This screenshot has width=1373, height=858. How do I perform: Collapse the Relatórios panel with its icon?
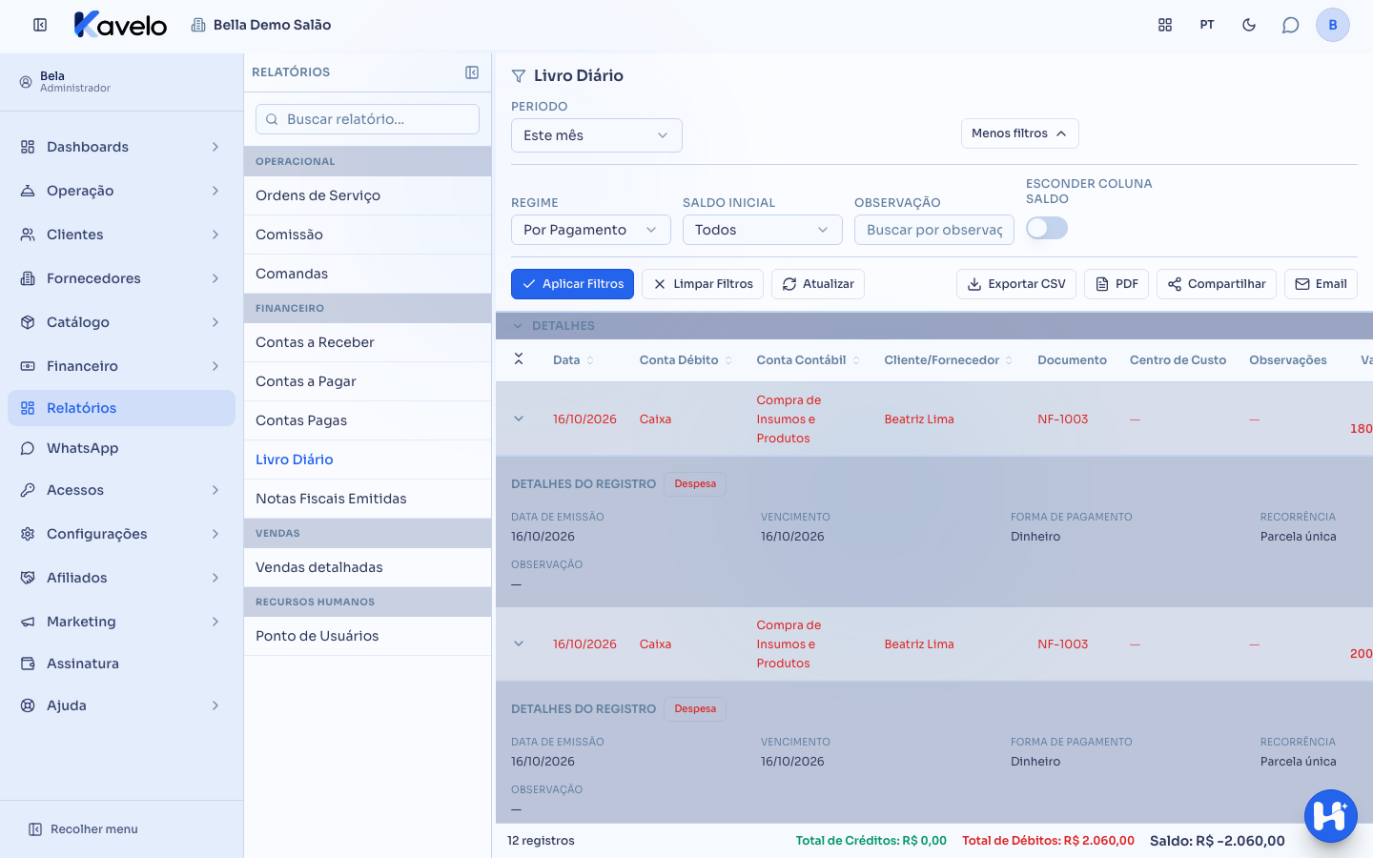(472, 72)
